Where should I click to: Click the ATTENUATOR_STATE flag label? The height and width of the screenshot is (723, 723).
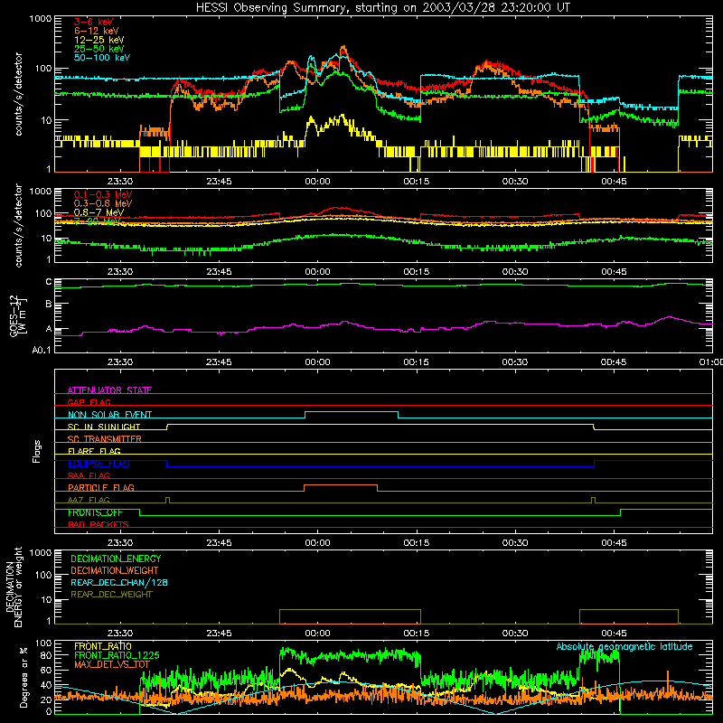(x=109, y=390)
